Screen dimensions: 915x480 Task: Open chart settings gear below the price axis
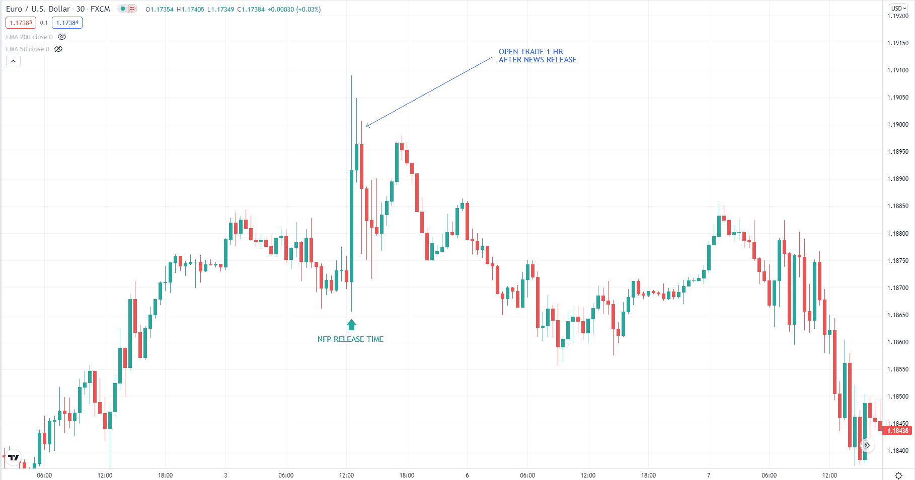898,475
